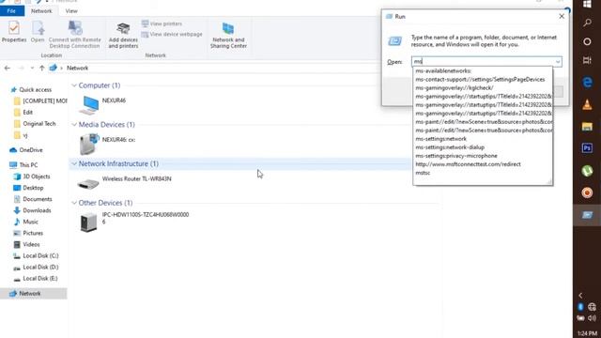Open the File menu tab
601x338 pixels.
coord(12,11)
